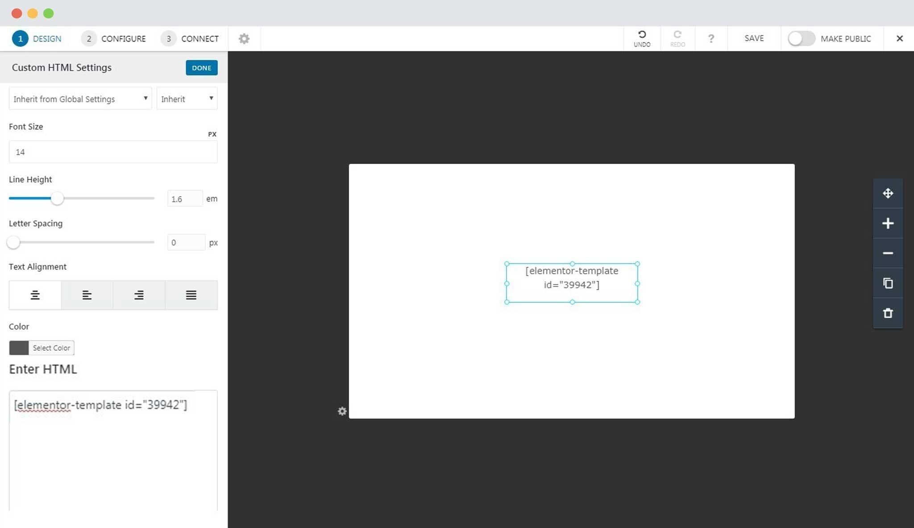
Task: Open canvas gear icon beside popup
Action: click(342, 411)
